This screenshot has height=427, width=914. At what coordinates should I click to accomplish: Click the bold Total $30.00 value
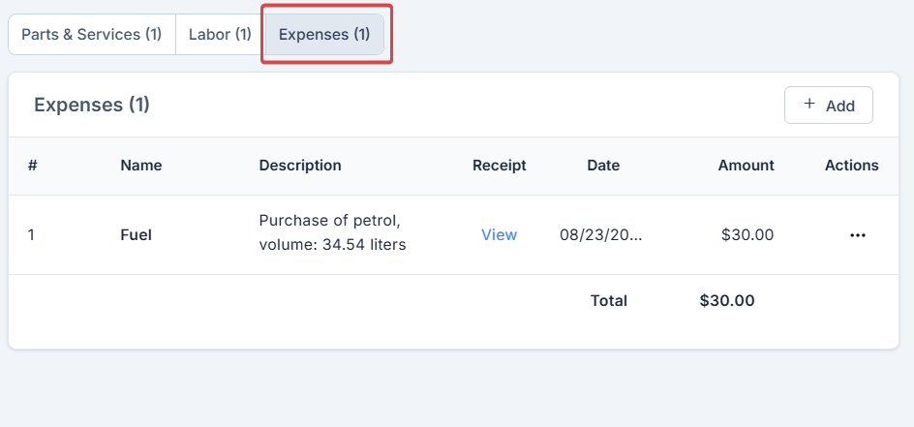tap(727, 300)
